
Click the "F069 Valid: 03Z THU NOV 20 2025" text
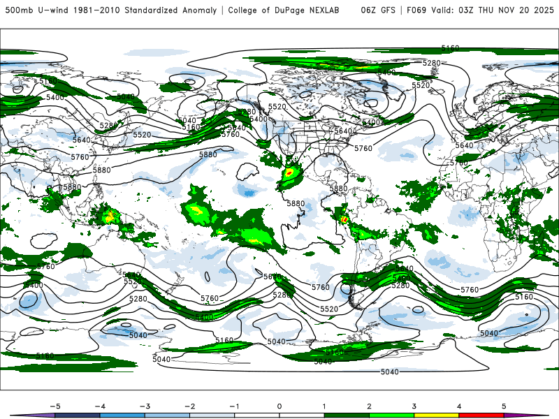pos(480,10)
